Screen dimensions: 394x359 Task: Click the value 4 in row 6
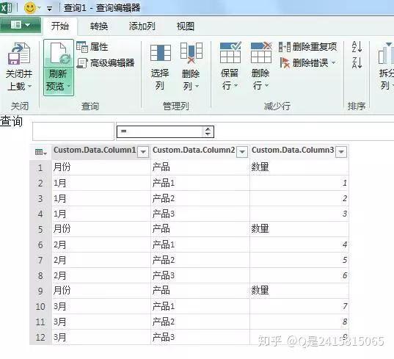[x=345, y=244]
